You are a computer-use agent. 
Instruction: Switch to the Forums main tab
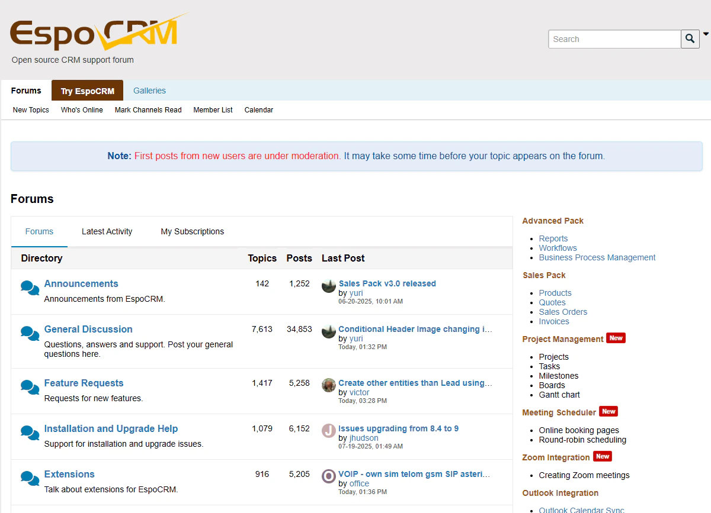[26, 91]
